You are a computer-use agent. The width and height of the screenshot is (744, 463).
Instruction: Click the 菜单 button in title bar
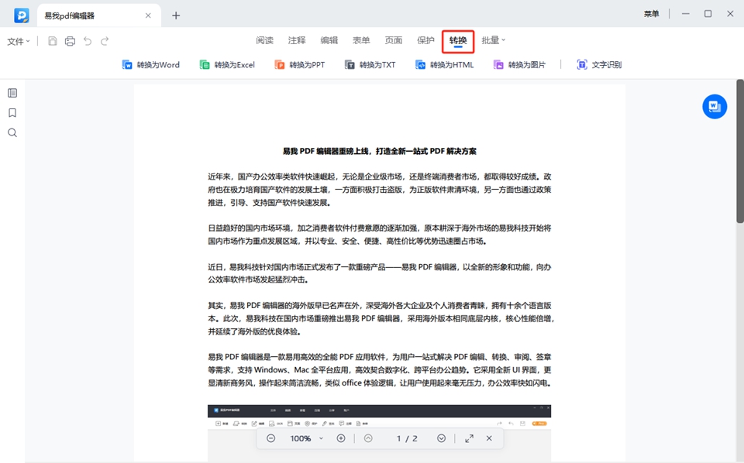[651, 14]
